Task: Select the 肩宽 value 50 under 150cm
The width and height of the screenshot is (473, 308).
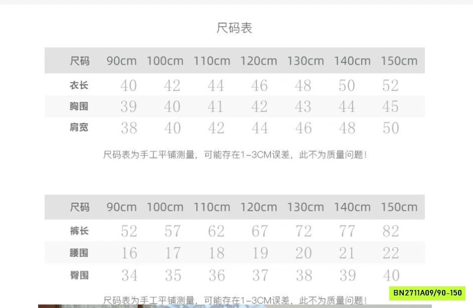Action: tap(390, 128)
